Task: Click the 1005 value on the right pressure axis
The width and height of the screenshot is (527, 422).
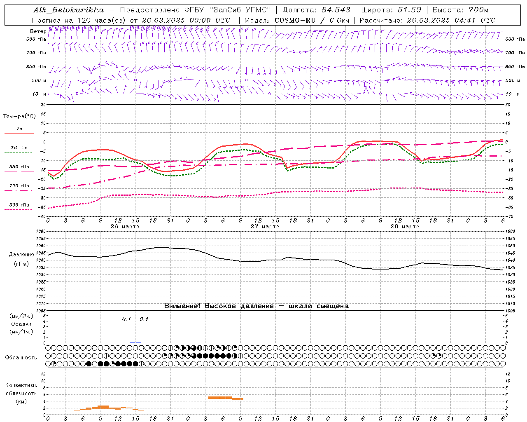Action: pyautogui.click(x=510, y=311)
